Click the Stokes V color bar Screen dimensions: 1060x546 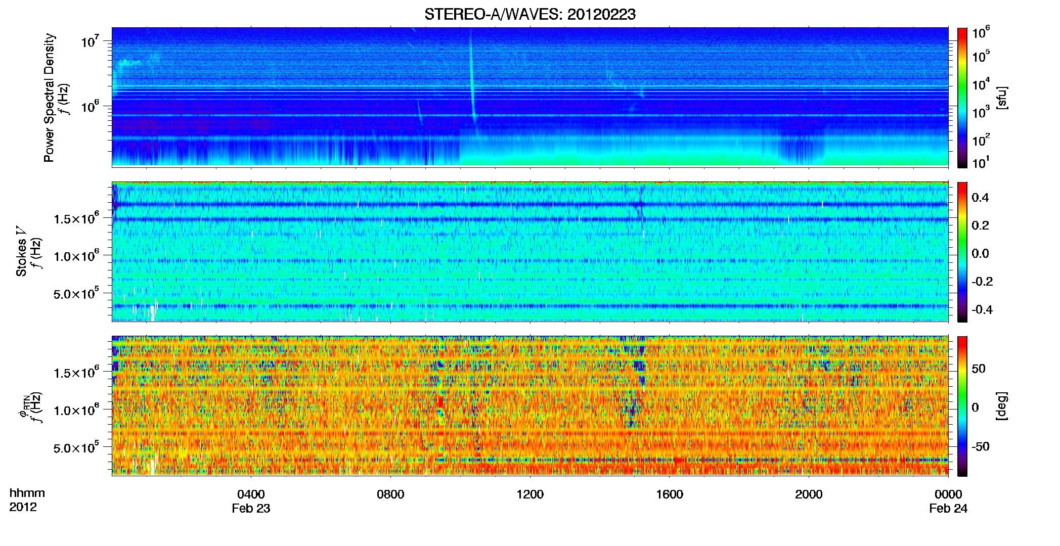(962, 252)
